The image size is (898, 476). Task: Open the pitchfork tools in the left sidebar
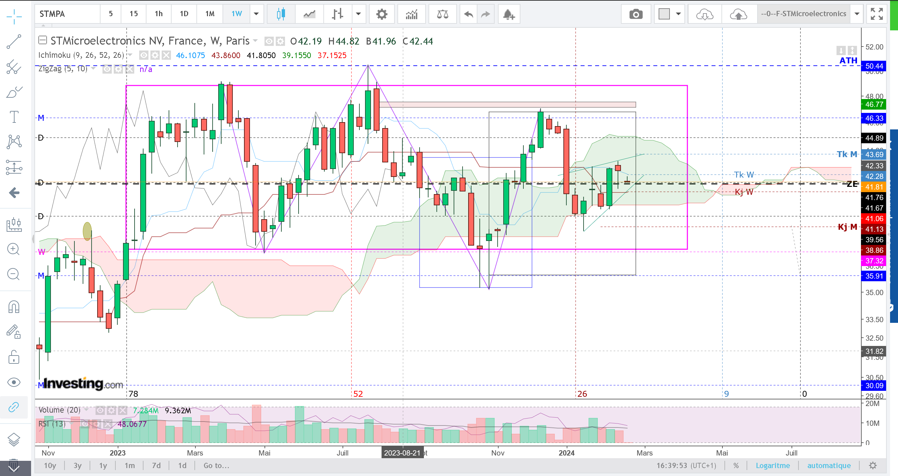tap(14, 67)
